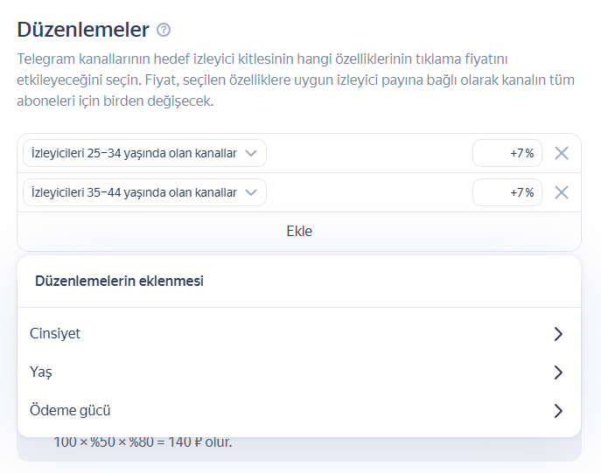Click the arrow beside Ödeme gücü

point(558,411)
